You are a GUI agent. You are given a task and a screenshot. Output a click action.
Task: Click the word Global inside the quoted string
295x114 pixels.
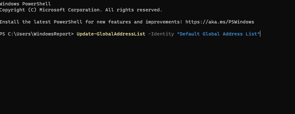[x=211, y=34]
